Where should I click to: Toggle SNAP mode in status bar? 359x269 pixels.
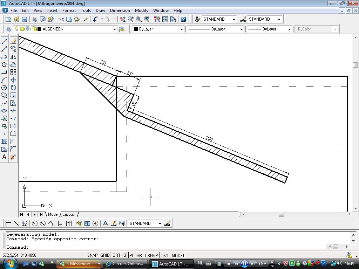(93, 255)
